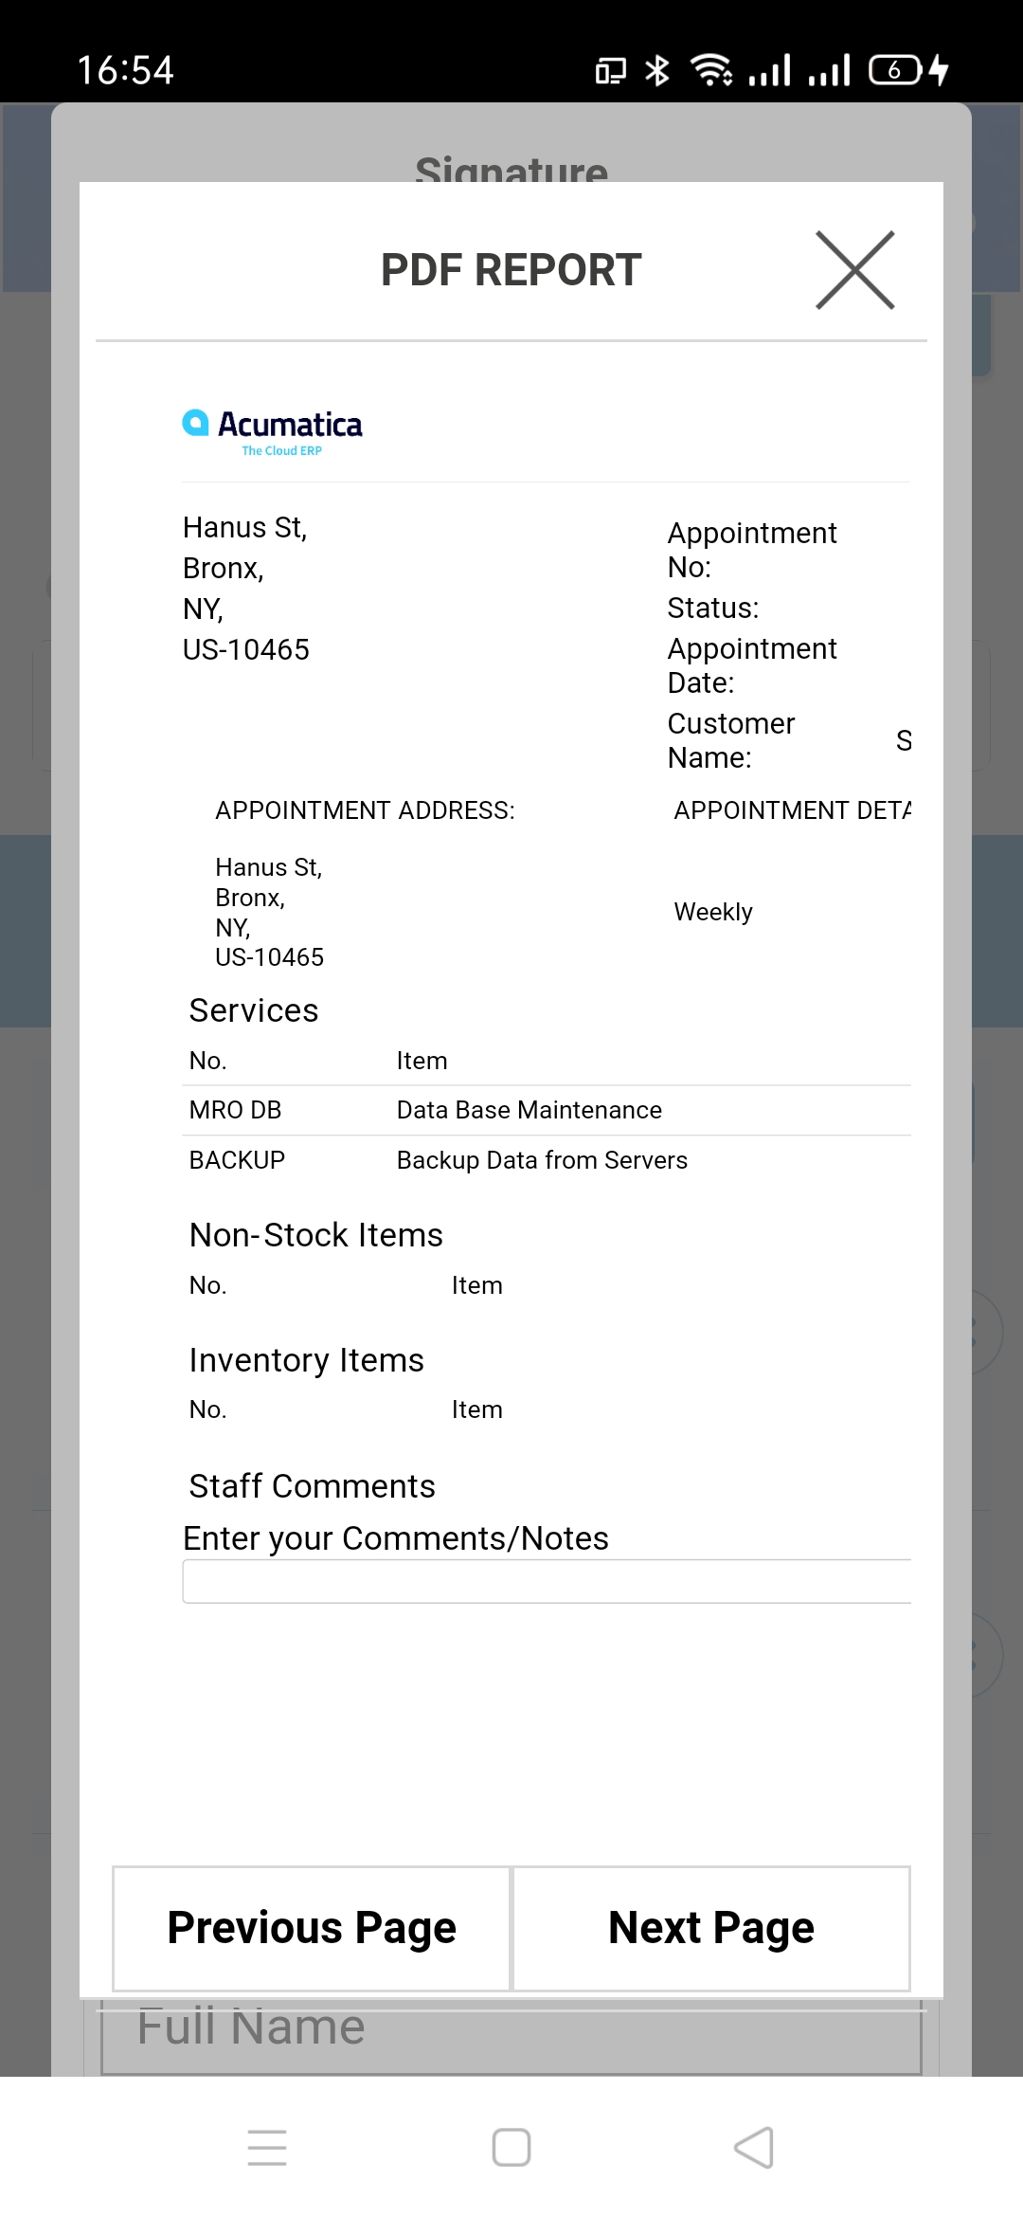Tap the Wi-Fi status bar icon
Screen dimensions: 1023x2218
[710, 70]
